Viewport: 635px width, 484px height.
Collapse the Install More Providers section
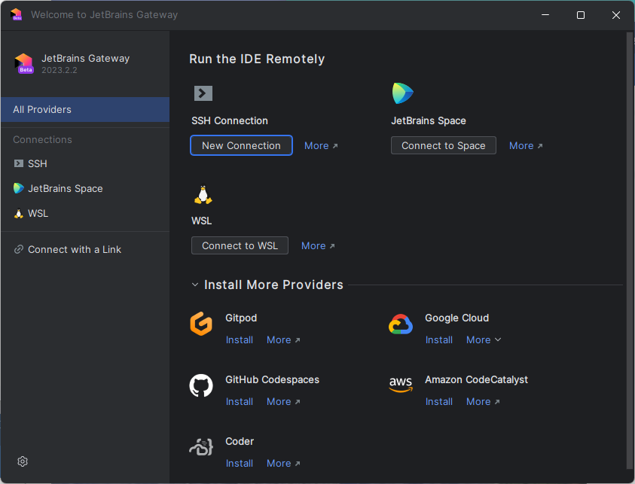tap(195, 285)
